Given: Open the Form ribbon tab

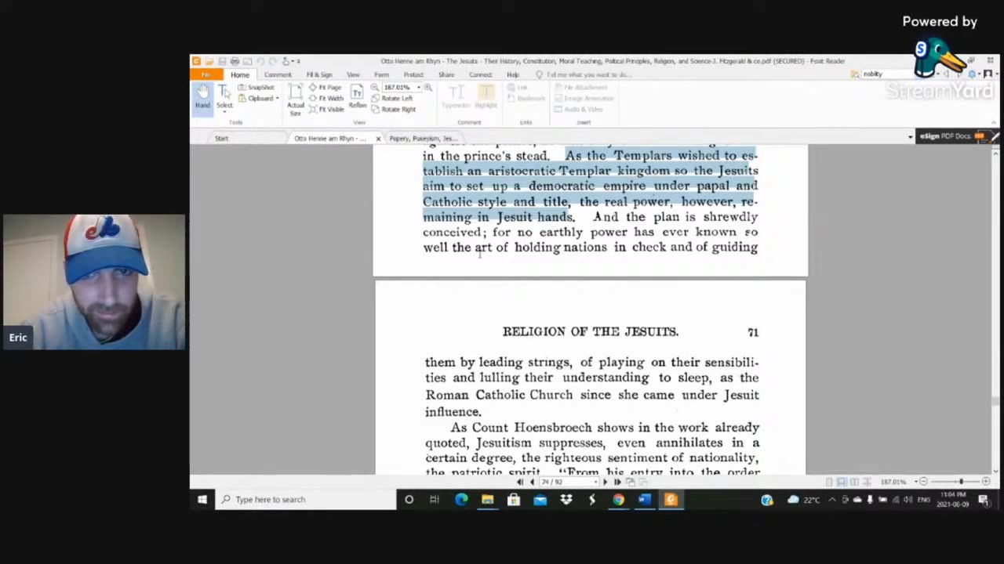Looking at the screenshot, I should 381,74.
